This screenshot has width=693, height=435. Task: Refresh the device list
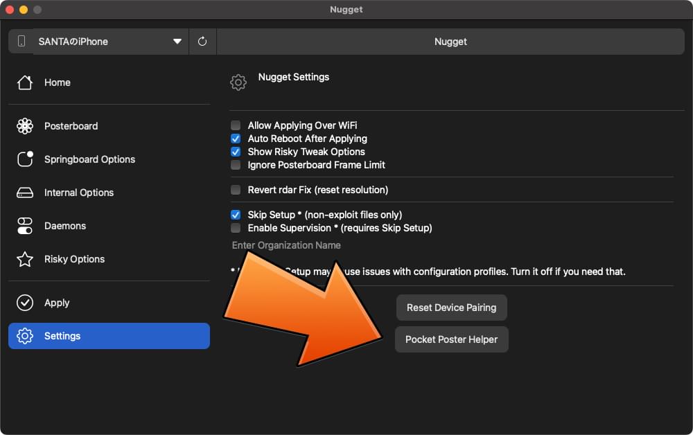pos(202,42)
